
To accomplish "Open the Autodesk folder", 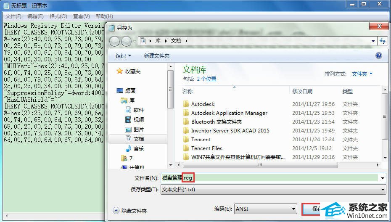I will (x=203, y=104).
